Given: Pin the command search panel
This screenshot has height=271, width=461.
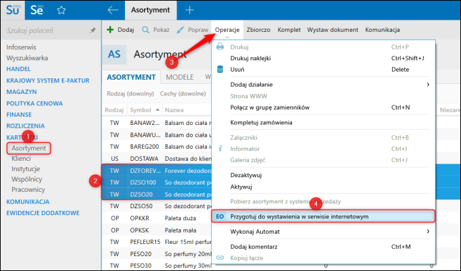Looking at the screenshot, I should click(x=93, y=30).
